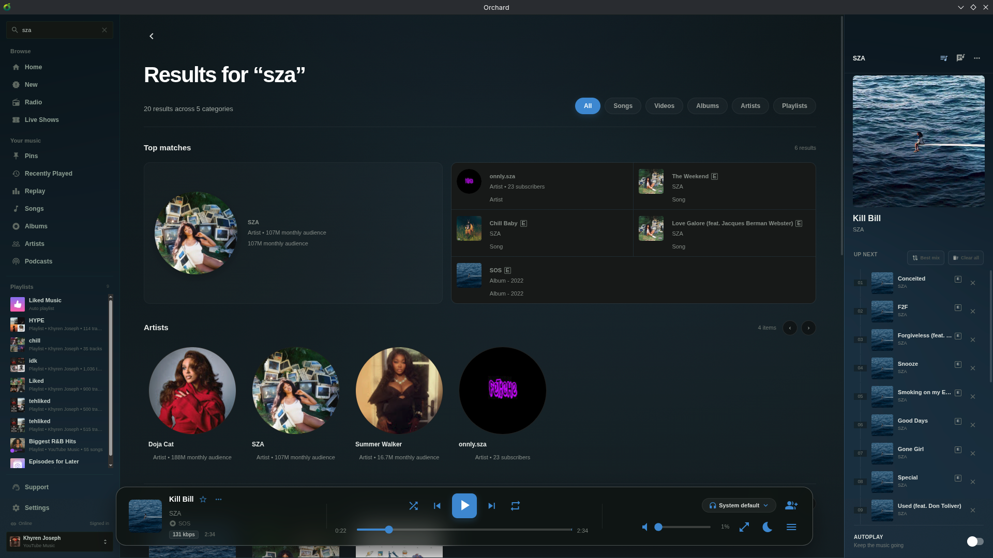Viewport: 993px width, 558px height.
Task: Remove Snooze from the queue
Action: 973,368
